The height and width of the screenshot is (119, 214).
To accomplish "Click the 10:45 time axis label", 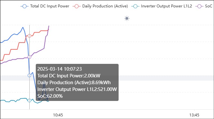I will click(58, 115).
